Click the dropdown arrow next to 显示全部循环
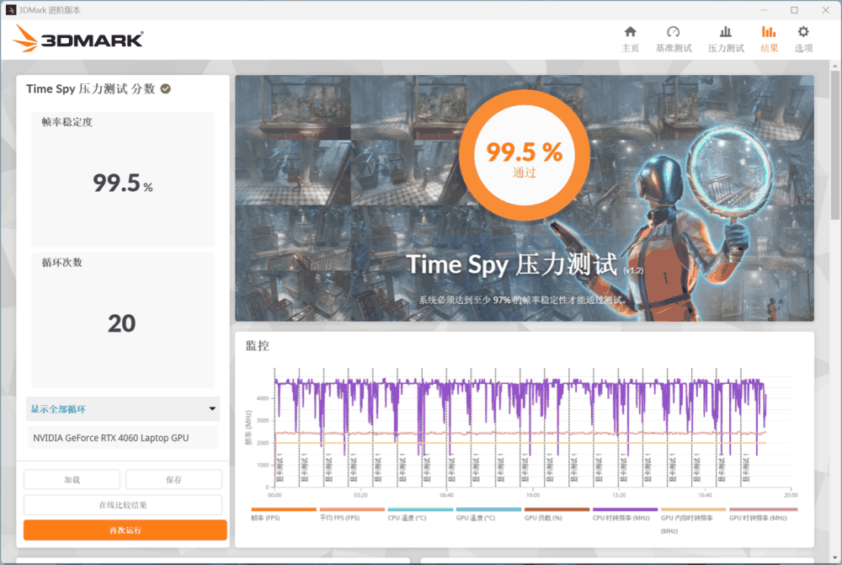 pyautogui.click(x=211, y=409)
